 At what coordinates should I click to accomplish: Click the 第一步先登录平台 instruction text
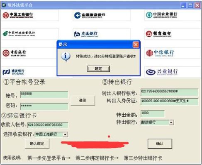click(49, 158)
